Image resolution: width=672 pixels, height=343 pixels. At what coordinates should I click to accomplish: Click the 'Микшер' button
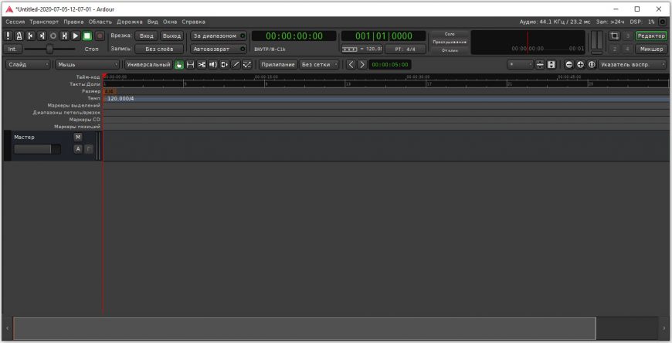tap(651, 49)
